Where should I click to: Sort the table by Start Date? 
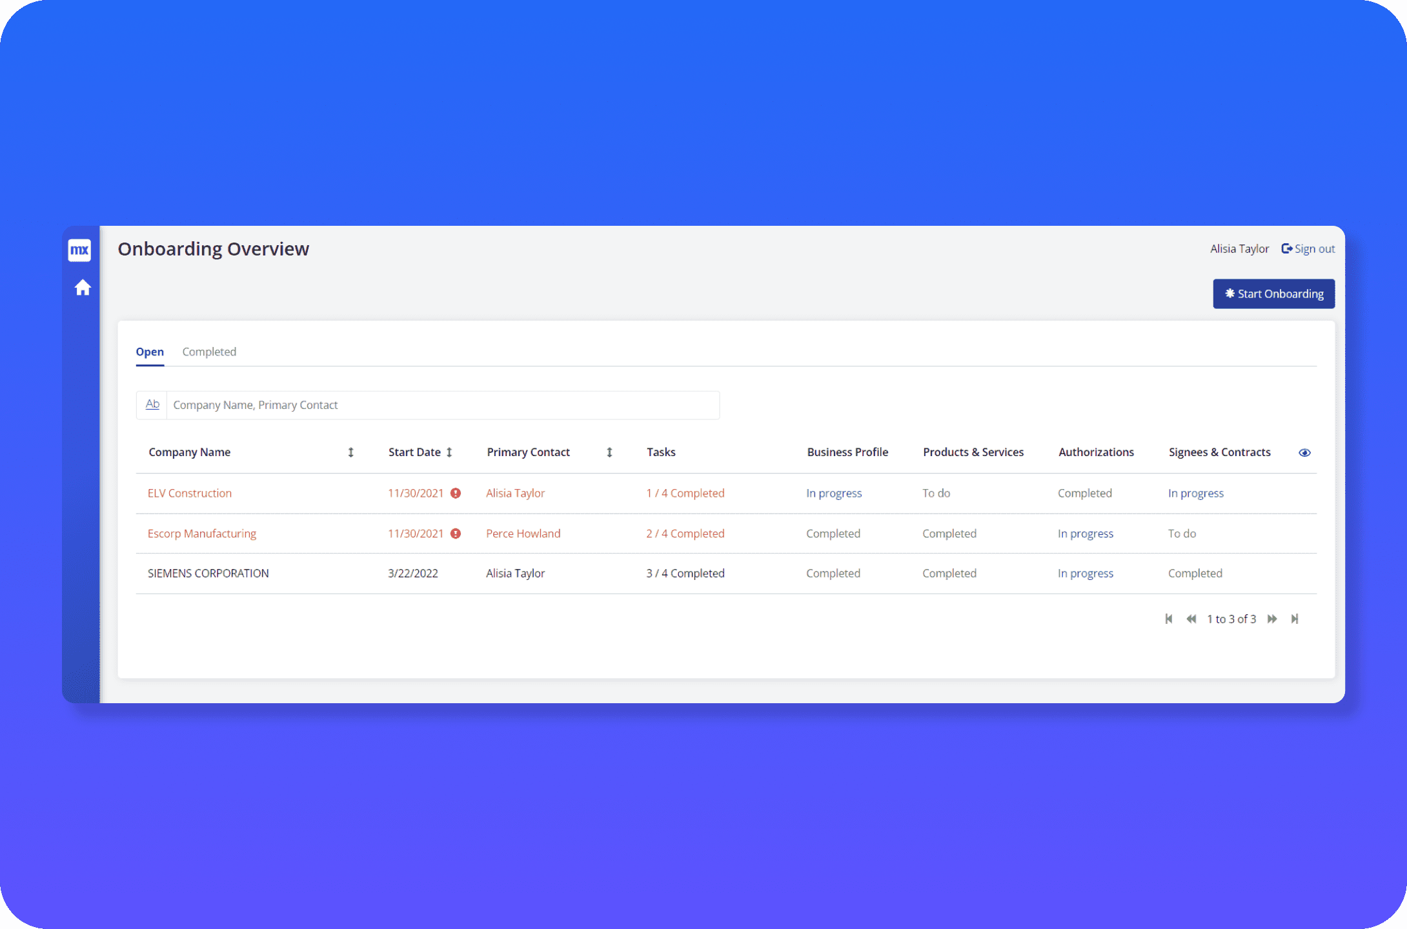point(449,452)
